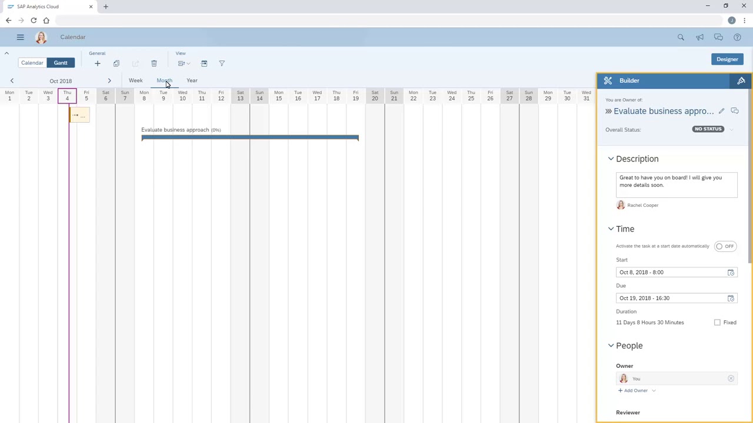Click the Rachel Cooper author name

[x=643, y=206]
